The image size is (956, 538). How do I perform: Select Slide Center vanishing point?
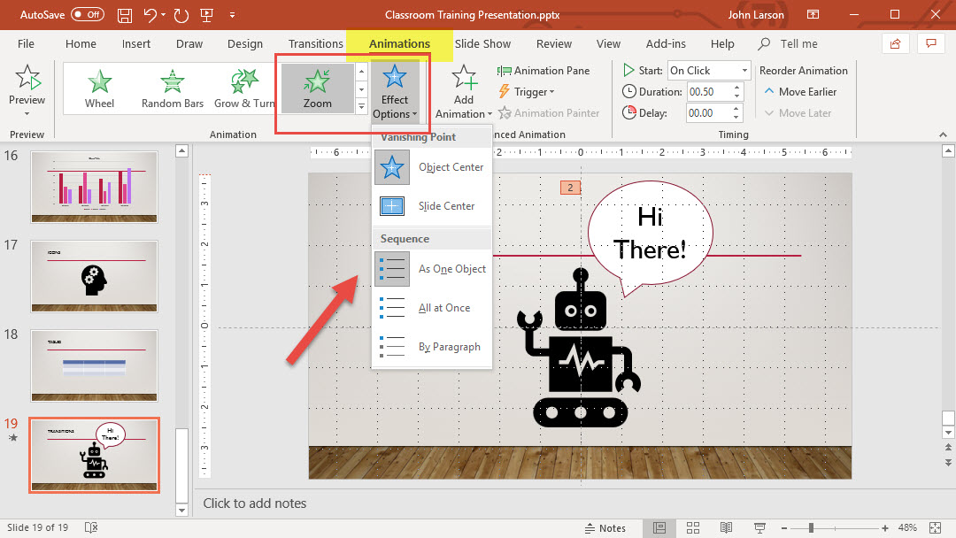click(432, 206)
